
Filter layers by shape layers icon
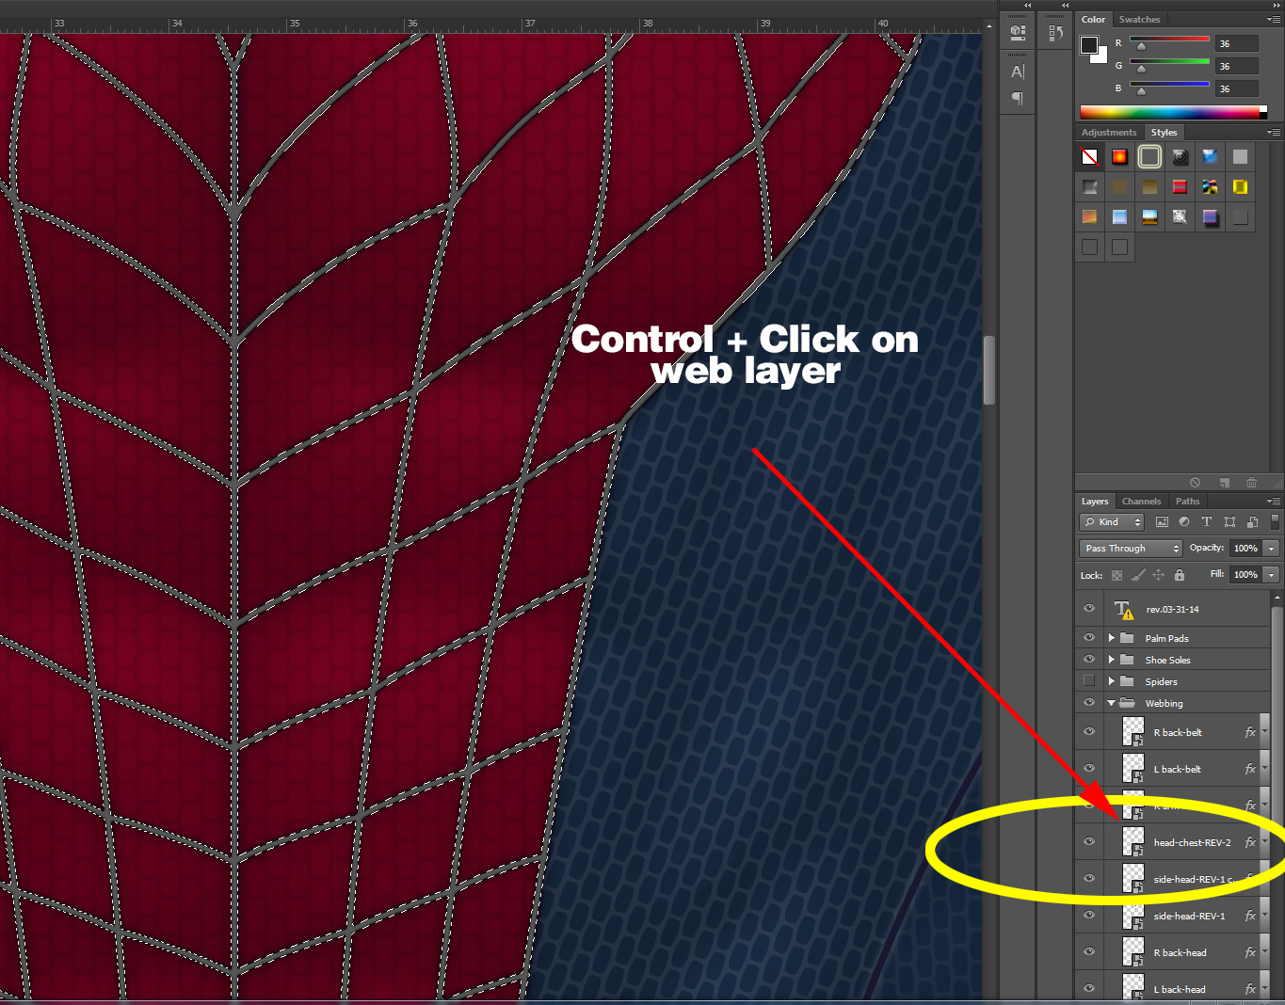[1229, 522]
